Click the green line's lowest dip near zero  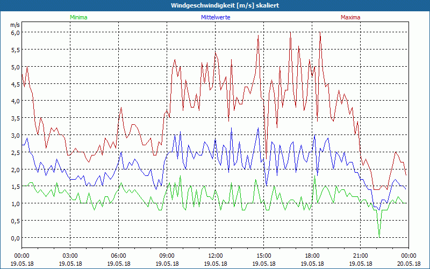click(x=379, y=235)
